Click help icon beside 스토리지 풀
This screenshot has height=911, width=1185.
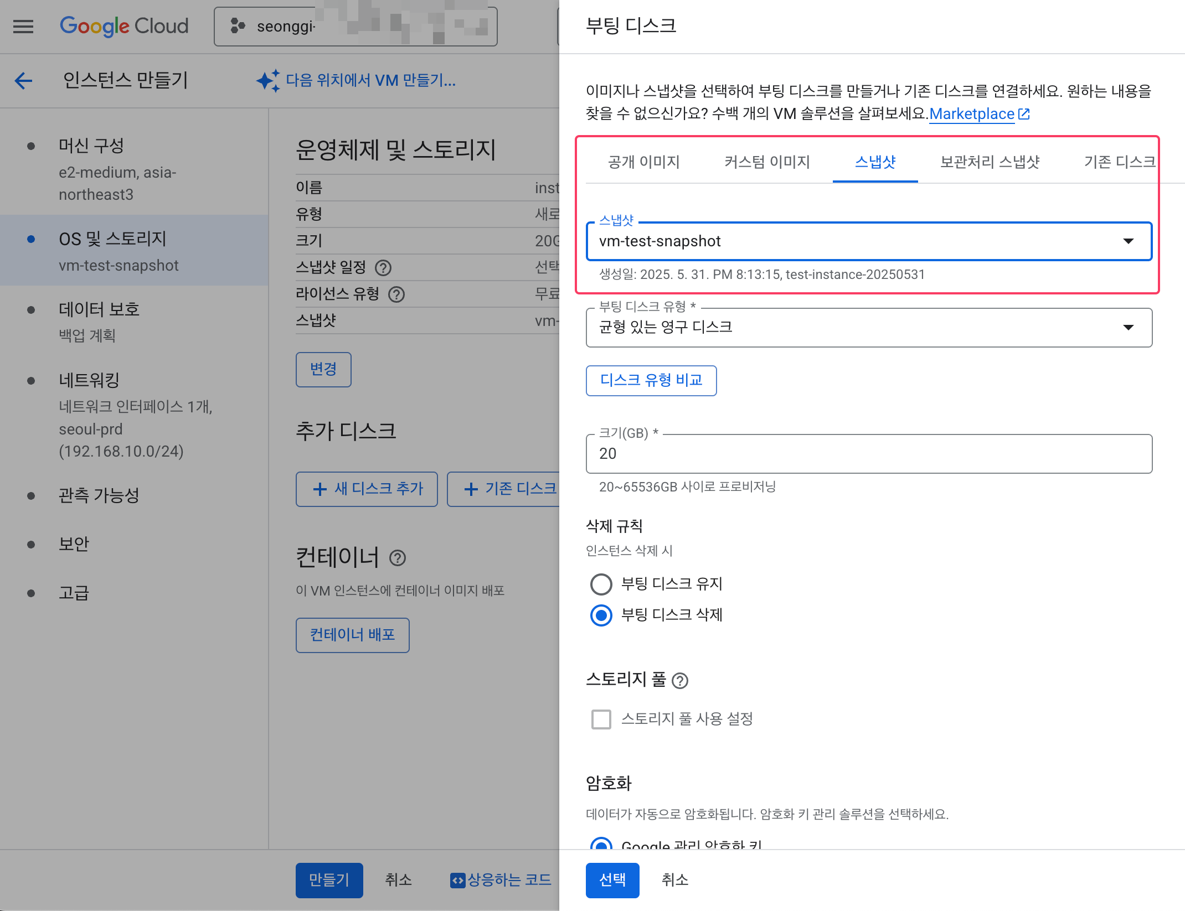click(x=680, y=680)
